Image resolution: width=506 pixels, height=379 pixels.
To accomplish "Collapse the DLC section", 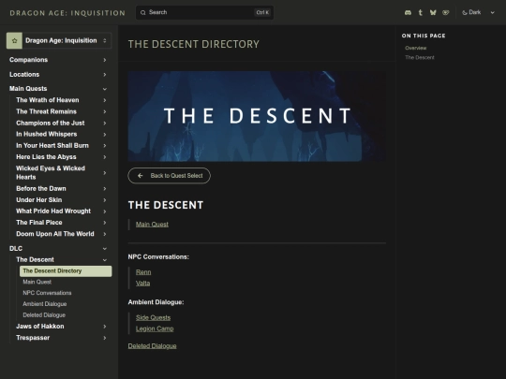I will pos(58,249).
